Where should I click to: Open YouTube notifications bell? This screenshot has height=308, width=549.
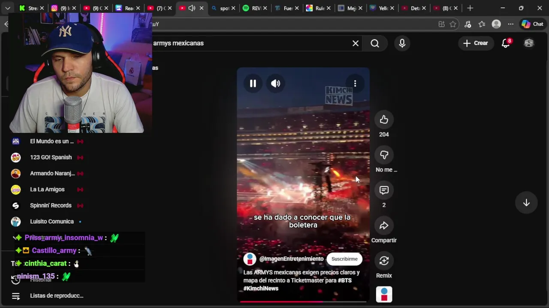click(506, 43)
